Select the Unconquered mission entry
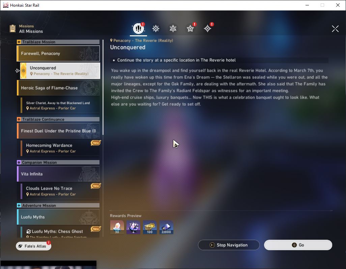The image size is (346, 269). (x=60, y=71)
